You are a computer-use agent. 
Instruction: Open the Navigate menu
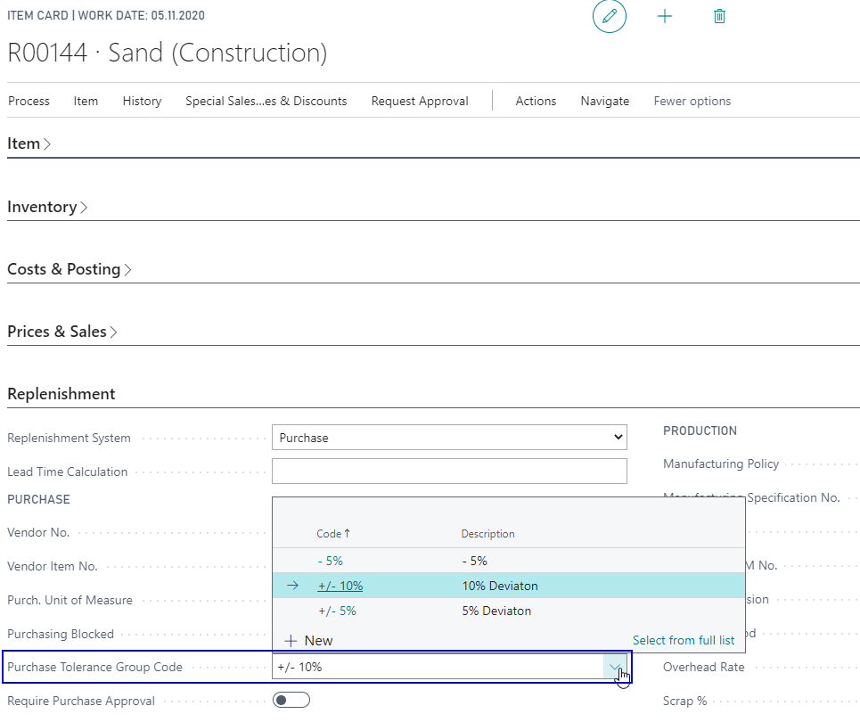(x=605, y=101)
